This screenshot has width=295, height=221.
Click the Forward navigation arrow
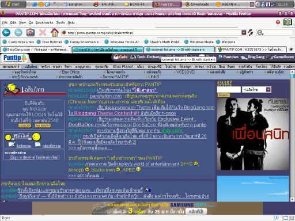[x=18, y=32]
